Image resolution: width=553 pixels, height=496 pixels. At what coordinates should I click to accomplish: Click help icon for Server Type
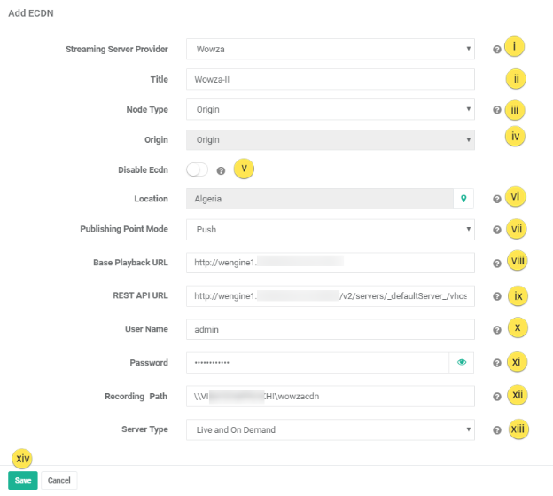pyautogui.click(x=495, y=430)
